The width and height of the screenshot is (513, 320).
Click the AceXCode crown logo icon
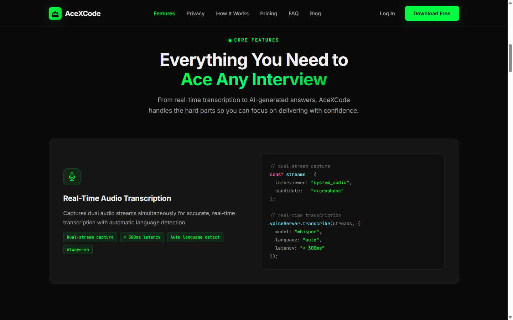pyautogui.click(x=55, y=14)
